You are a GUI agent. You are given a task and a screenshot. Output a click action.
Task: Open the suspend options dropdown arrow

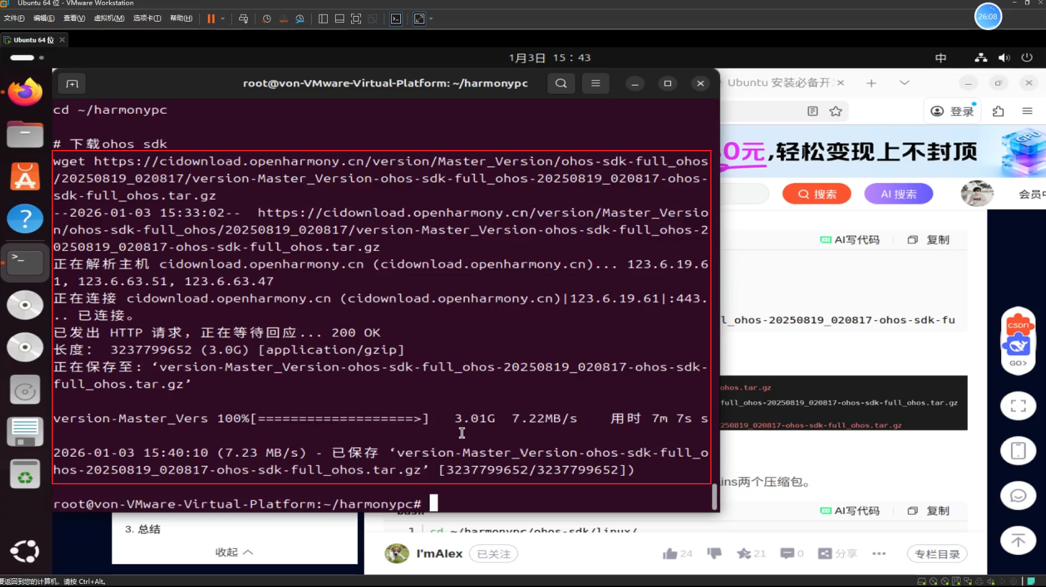click(223, 18)
